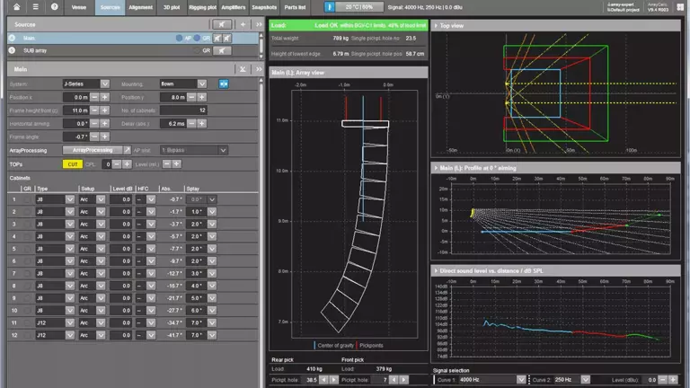
Task: Select the SUB array source row
Action: [x=133, y=50]
